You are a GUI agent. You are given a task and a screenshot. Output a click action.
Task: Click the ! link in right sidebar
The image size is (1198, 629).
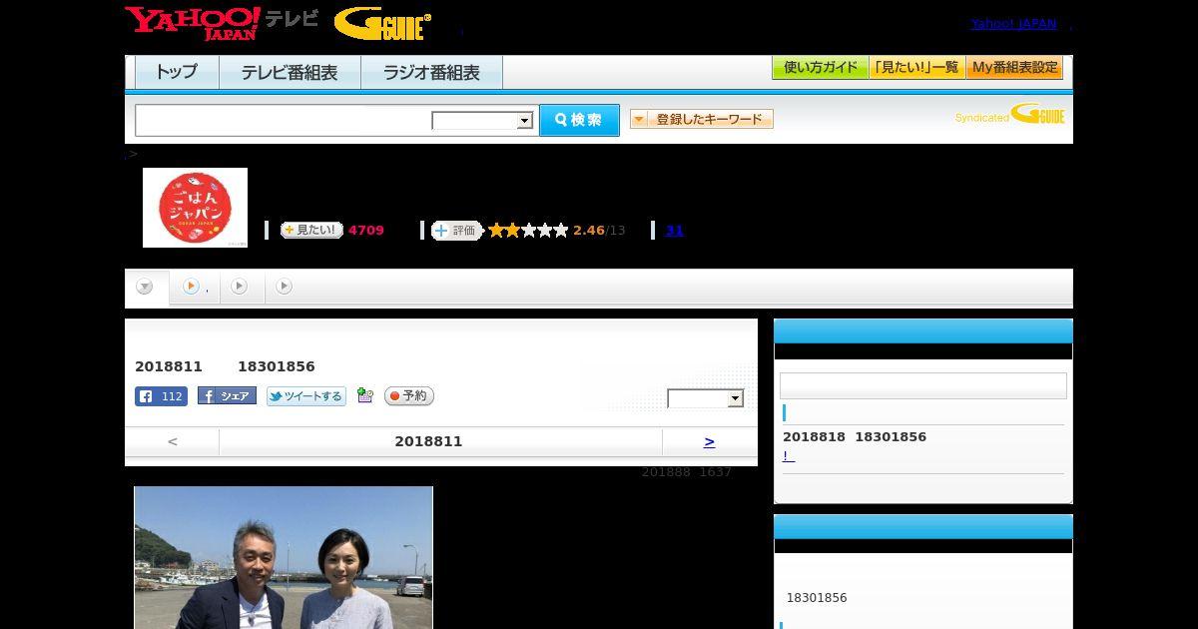[788, 456]
